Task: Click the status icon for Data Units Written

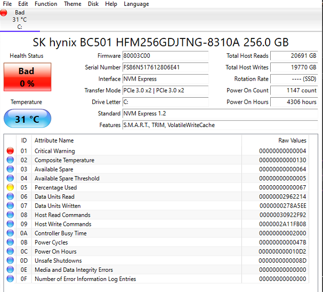Action: pos(10,206)
